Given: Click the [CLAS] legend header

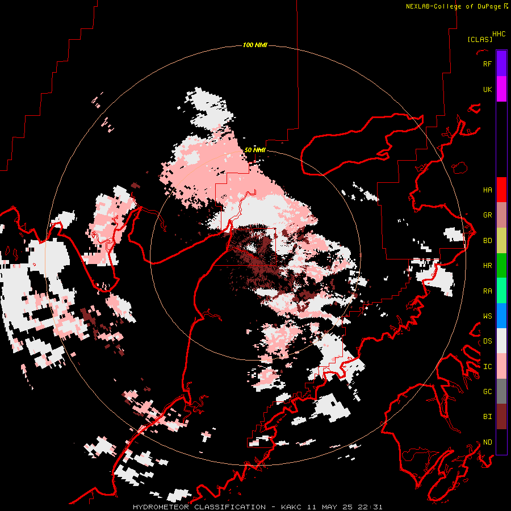Looking at the screenshot, I should (479, 39).
